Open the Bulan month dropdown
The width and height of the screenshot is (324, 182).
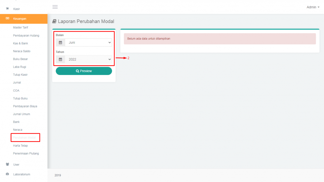pos(88,42)
